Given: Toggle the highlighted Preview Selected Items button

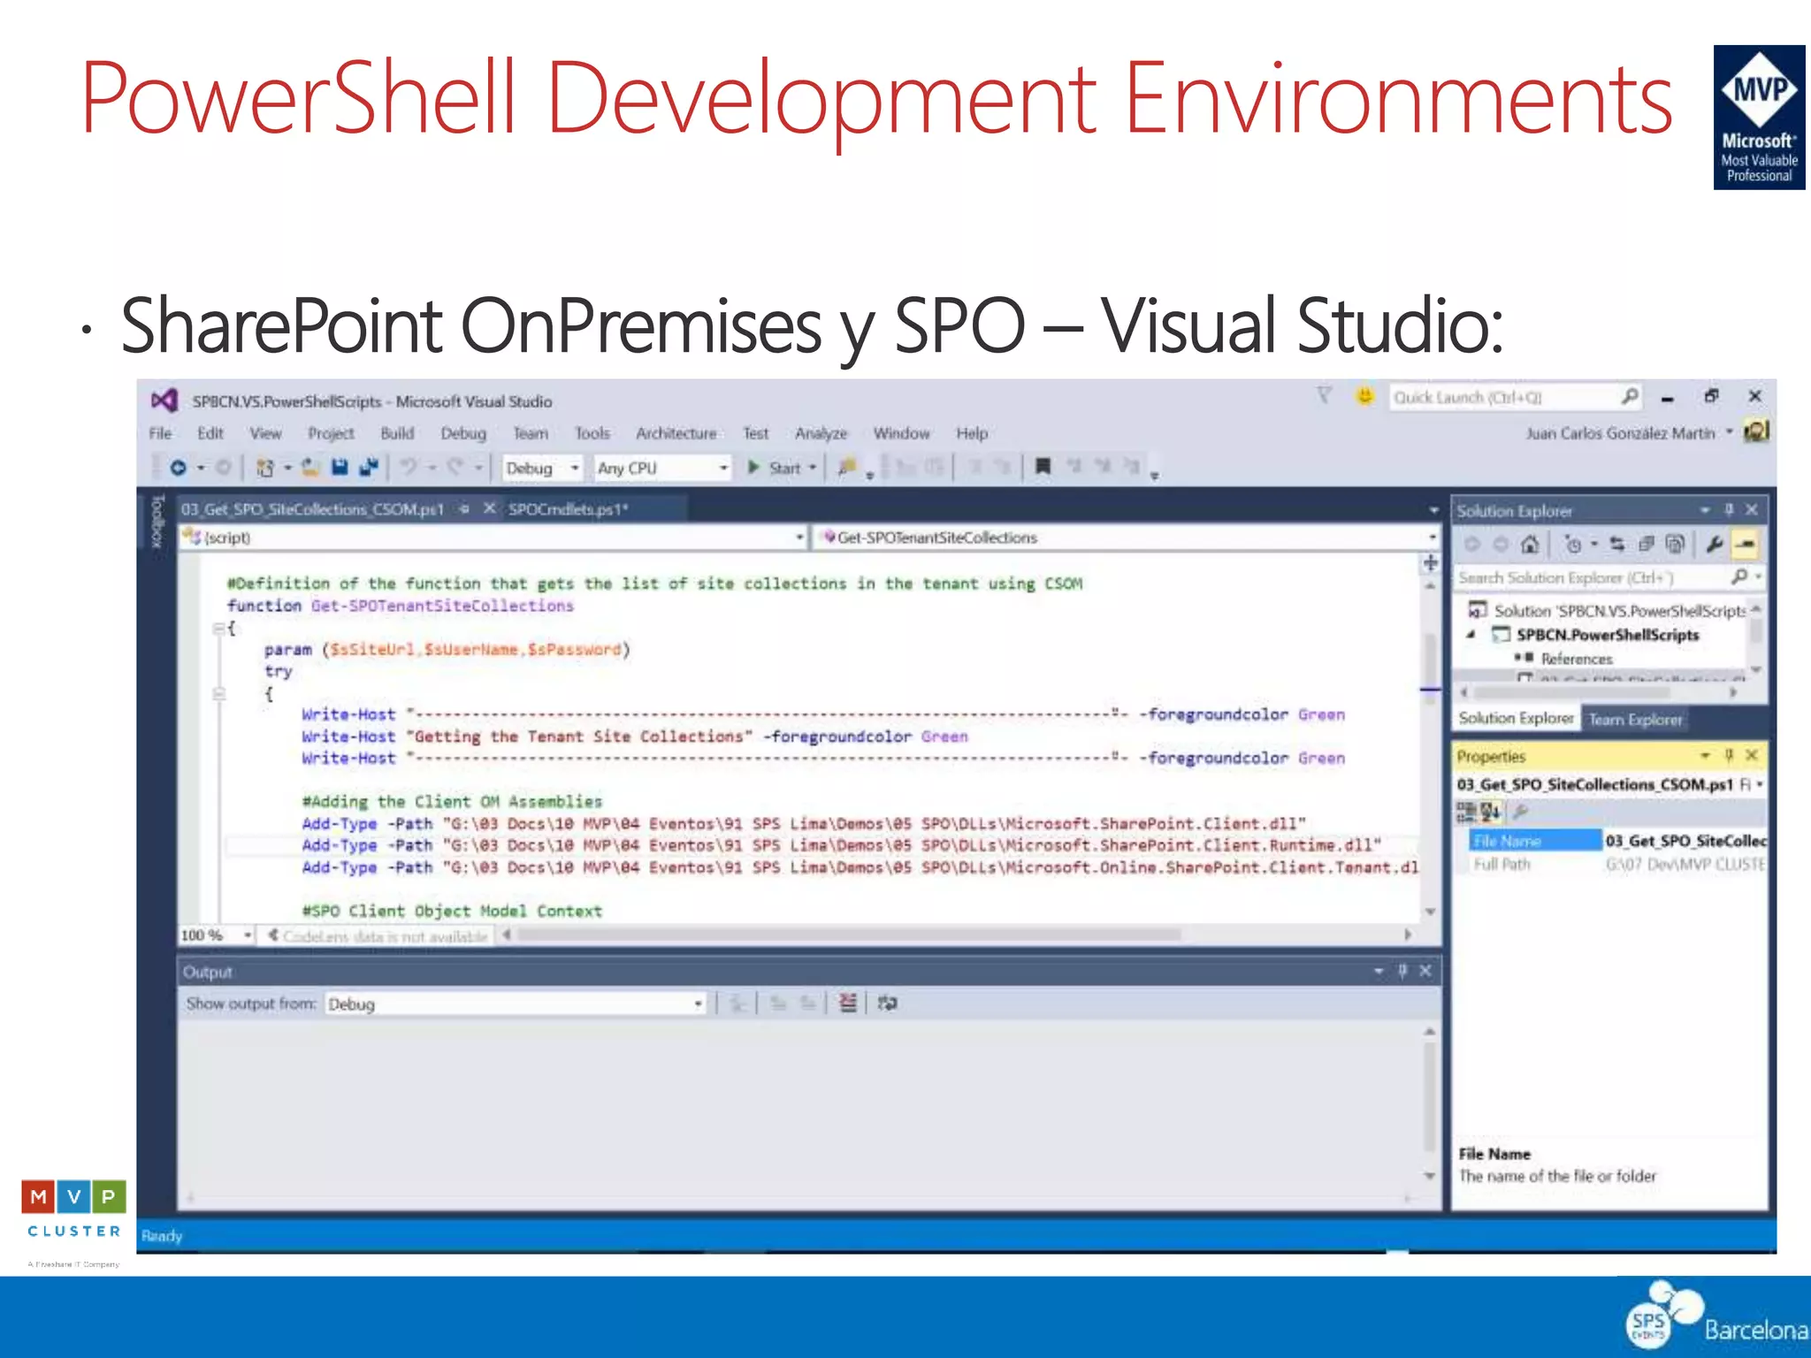Looking at the screenshot, I should (x=1745, y=545).
